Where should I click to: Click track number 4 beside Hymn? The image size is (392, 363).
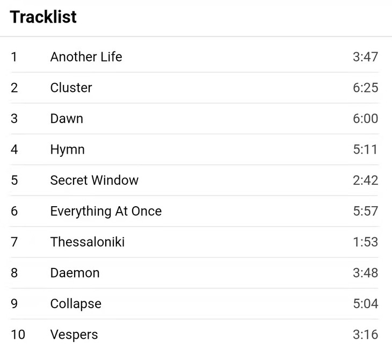tap(14, 150)
